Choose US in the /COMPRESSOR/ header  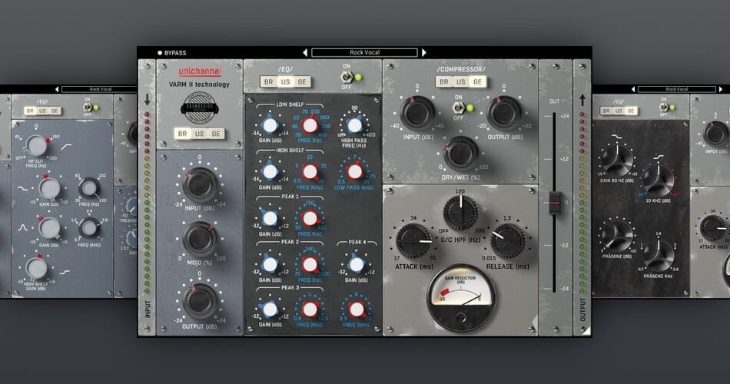[460, 82]
